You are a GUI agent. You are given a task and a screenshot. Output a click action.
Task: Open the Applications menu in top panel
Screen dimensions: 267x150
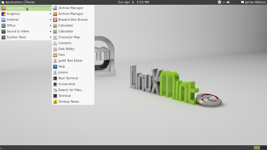point(12,2)
